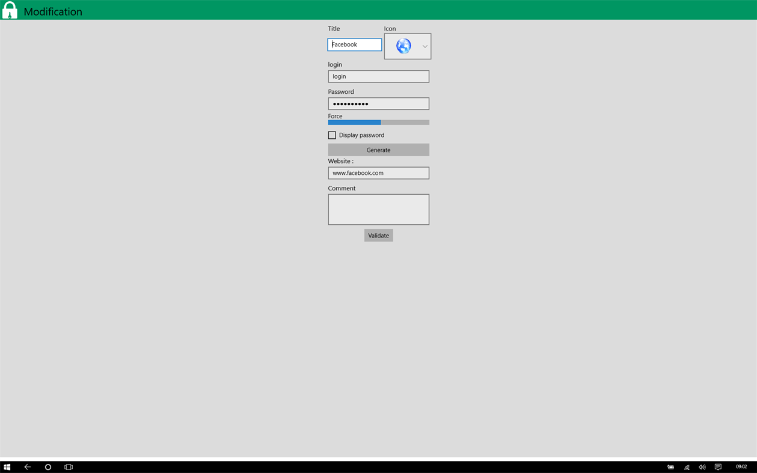This screenshot has width=757, height=473.
Task: Open the Action Center notification icon
Action: (x=717, y=466)
